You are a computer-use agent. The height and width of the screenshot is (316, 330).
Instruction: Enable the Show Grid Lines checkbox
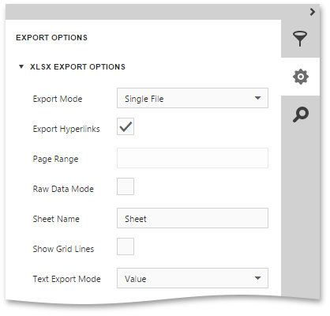pyautogui.click(x=126, y=246)
